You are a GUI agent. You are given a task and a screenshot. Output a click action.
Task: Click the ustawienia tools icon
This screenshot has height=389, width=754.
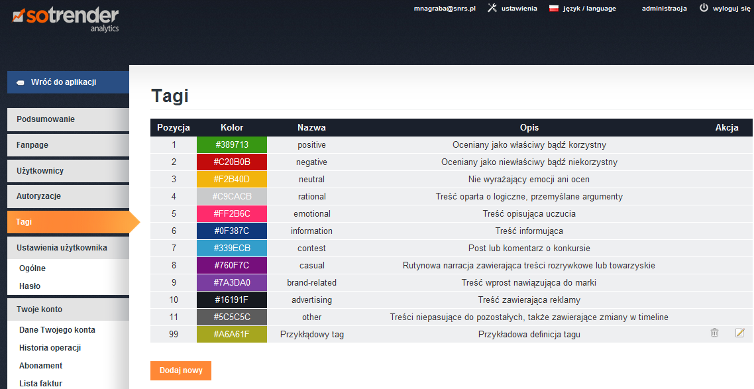492,9
